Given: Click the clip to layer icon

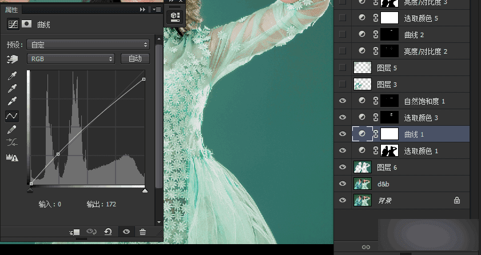Looking at the screenshot, I should 75,232.
